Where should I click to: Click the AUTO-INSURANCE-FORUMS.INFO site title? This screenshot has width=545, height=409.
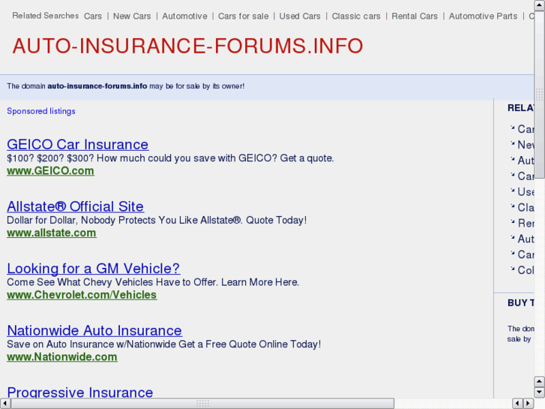coord(187,46)
